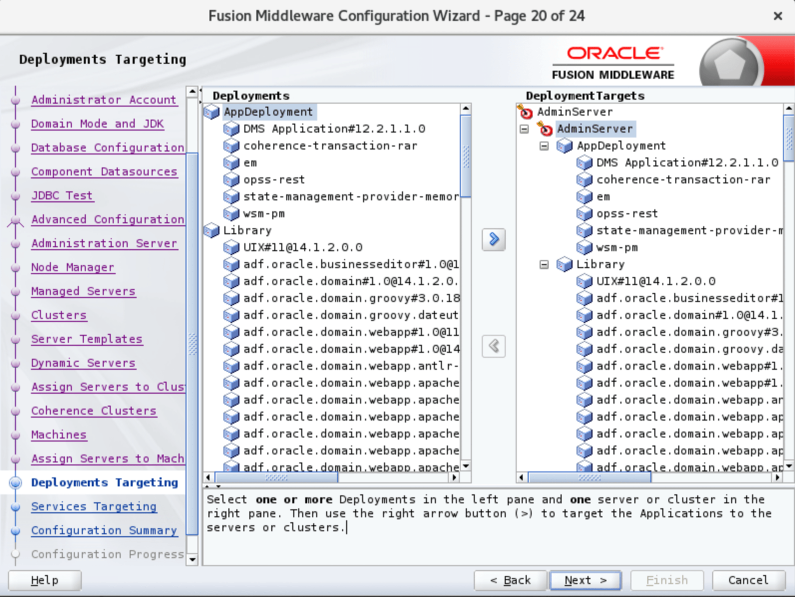
Task: Jump to Component Datasources step
Action: tap(104, 172)
